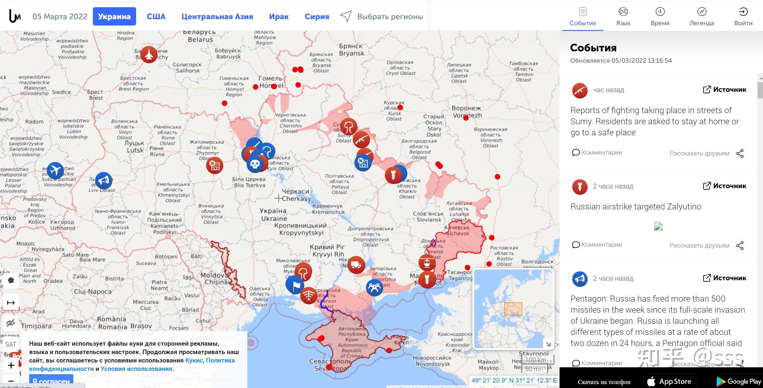
Task: Open the События panel tab
Action: click(582, 17)
